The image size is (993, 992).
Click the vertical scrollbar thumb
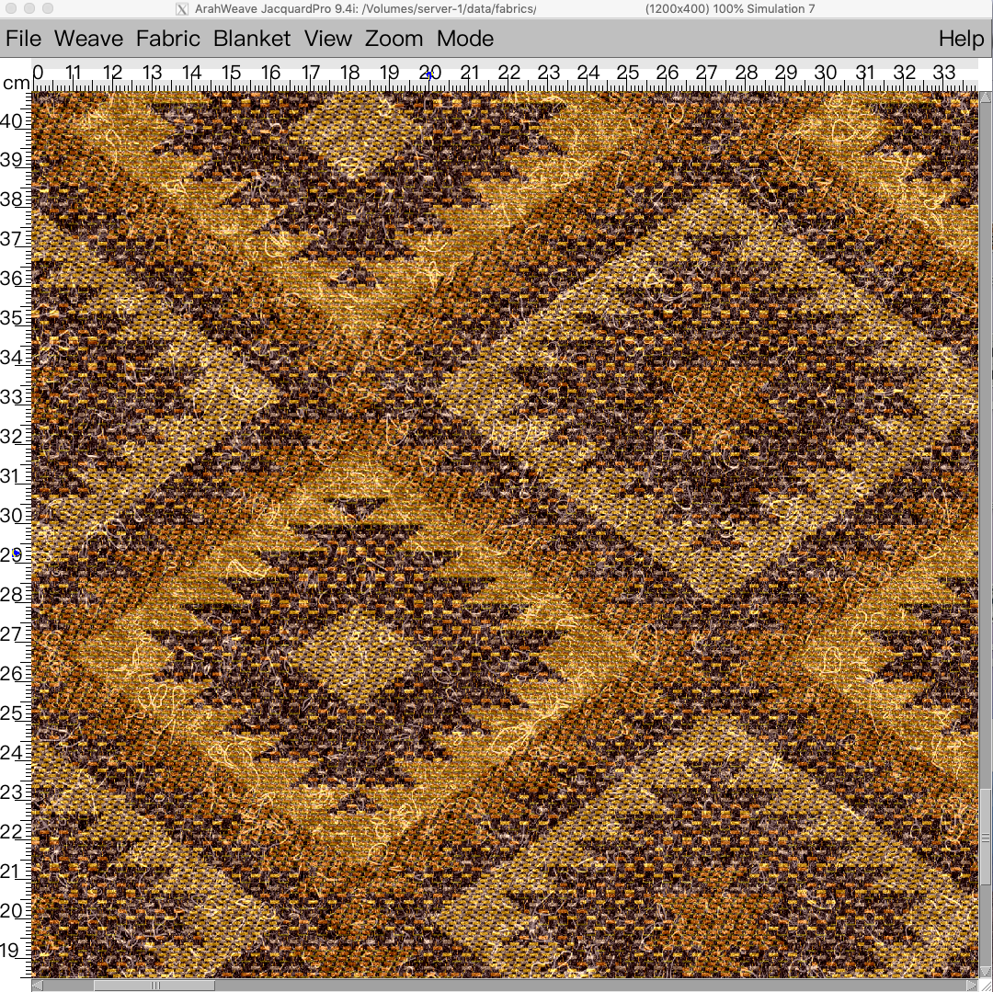click(986, 838)
